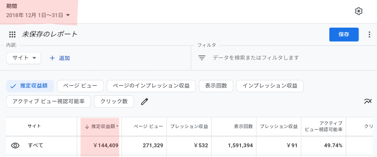Select the 表示回数 metric chip

pyautogui.click(x=216, y=86)
